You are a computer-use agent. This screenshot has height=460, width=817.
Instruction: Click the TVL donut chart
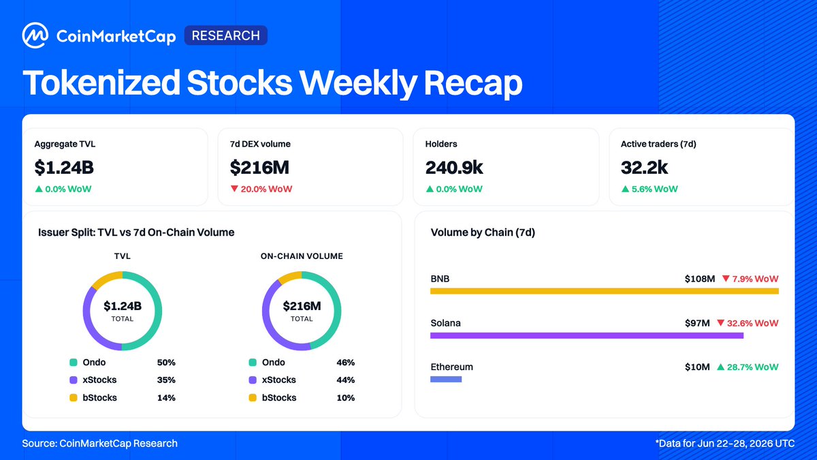point(123,311)
